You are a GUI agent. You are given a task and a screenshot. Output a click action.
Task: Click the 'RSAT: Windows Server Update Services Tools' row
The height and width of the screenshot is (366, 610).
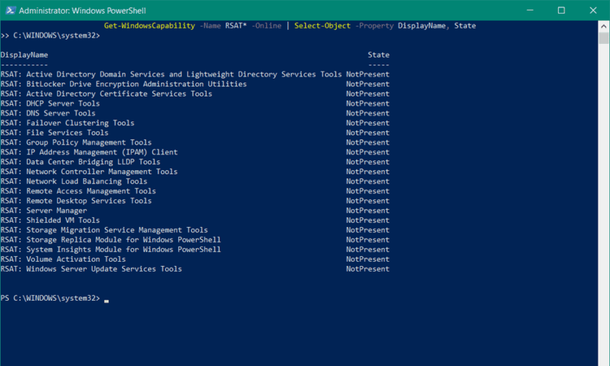[x=91, y=269]
